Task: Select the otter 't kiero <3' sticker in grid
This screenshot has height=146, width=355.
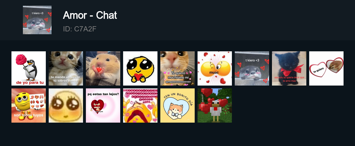Action: tap(252, 68)
